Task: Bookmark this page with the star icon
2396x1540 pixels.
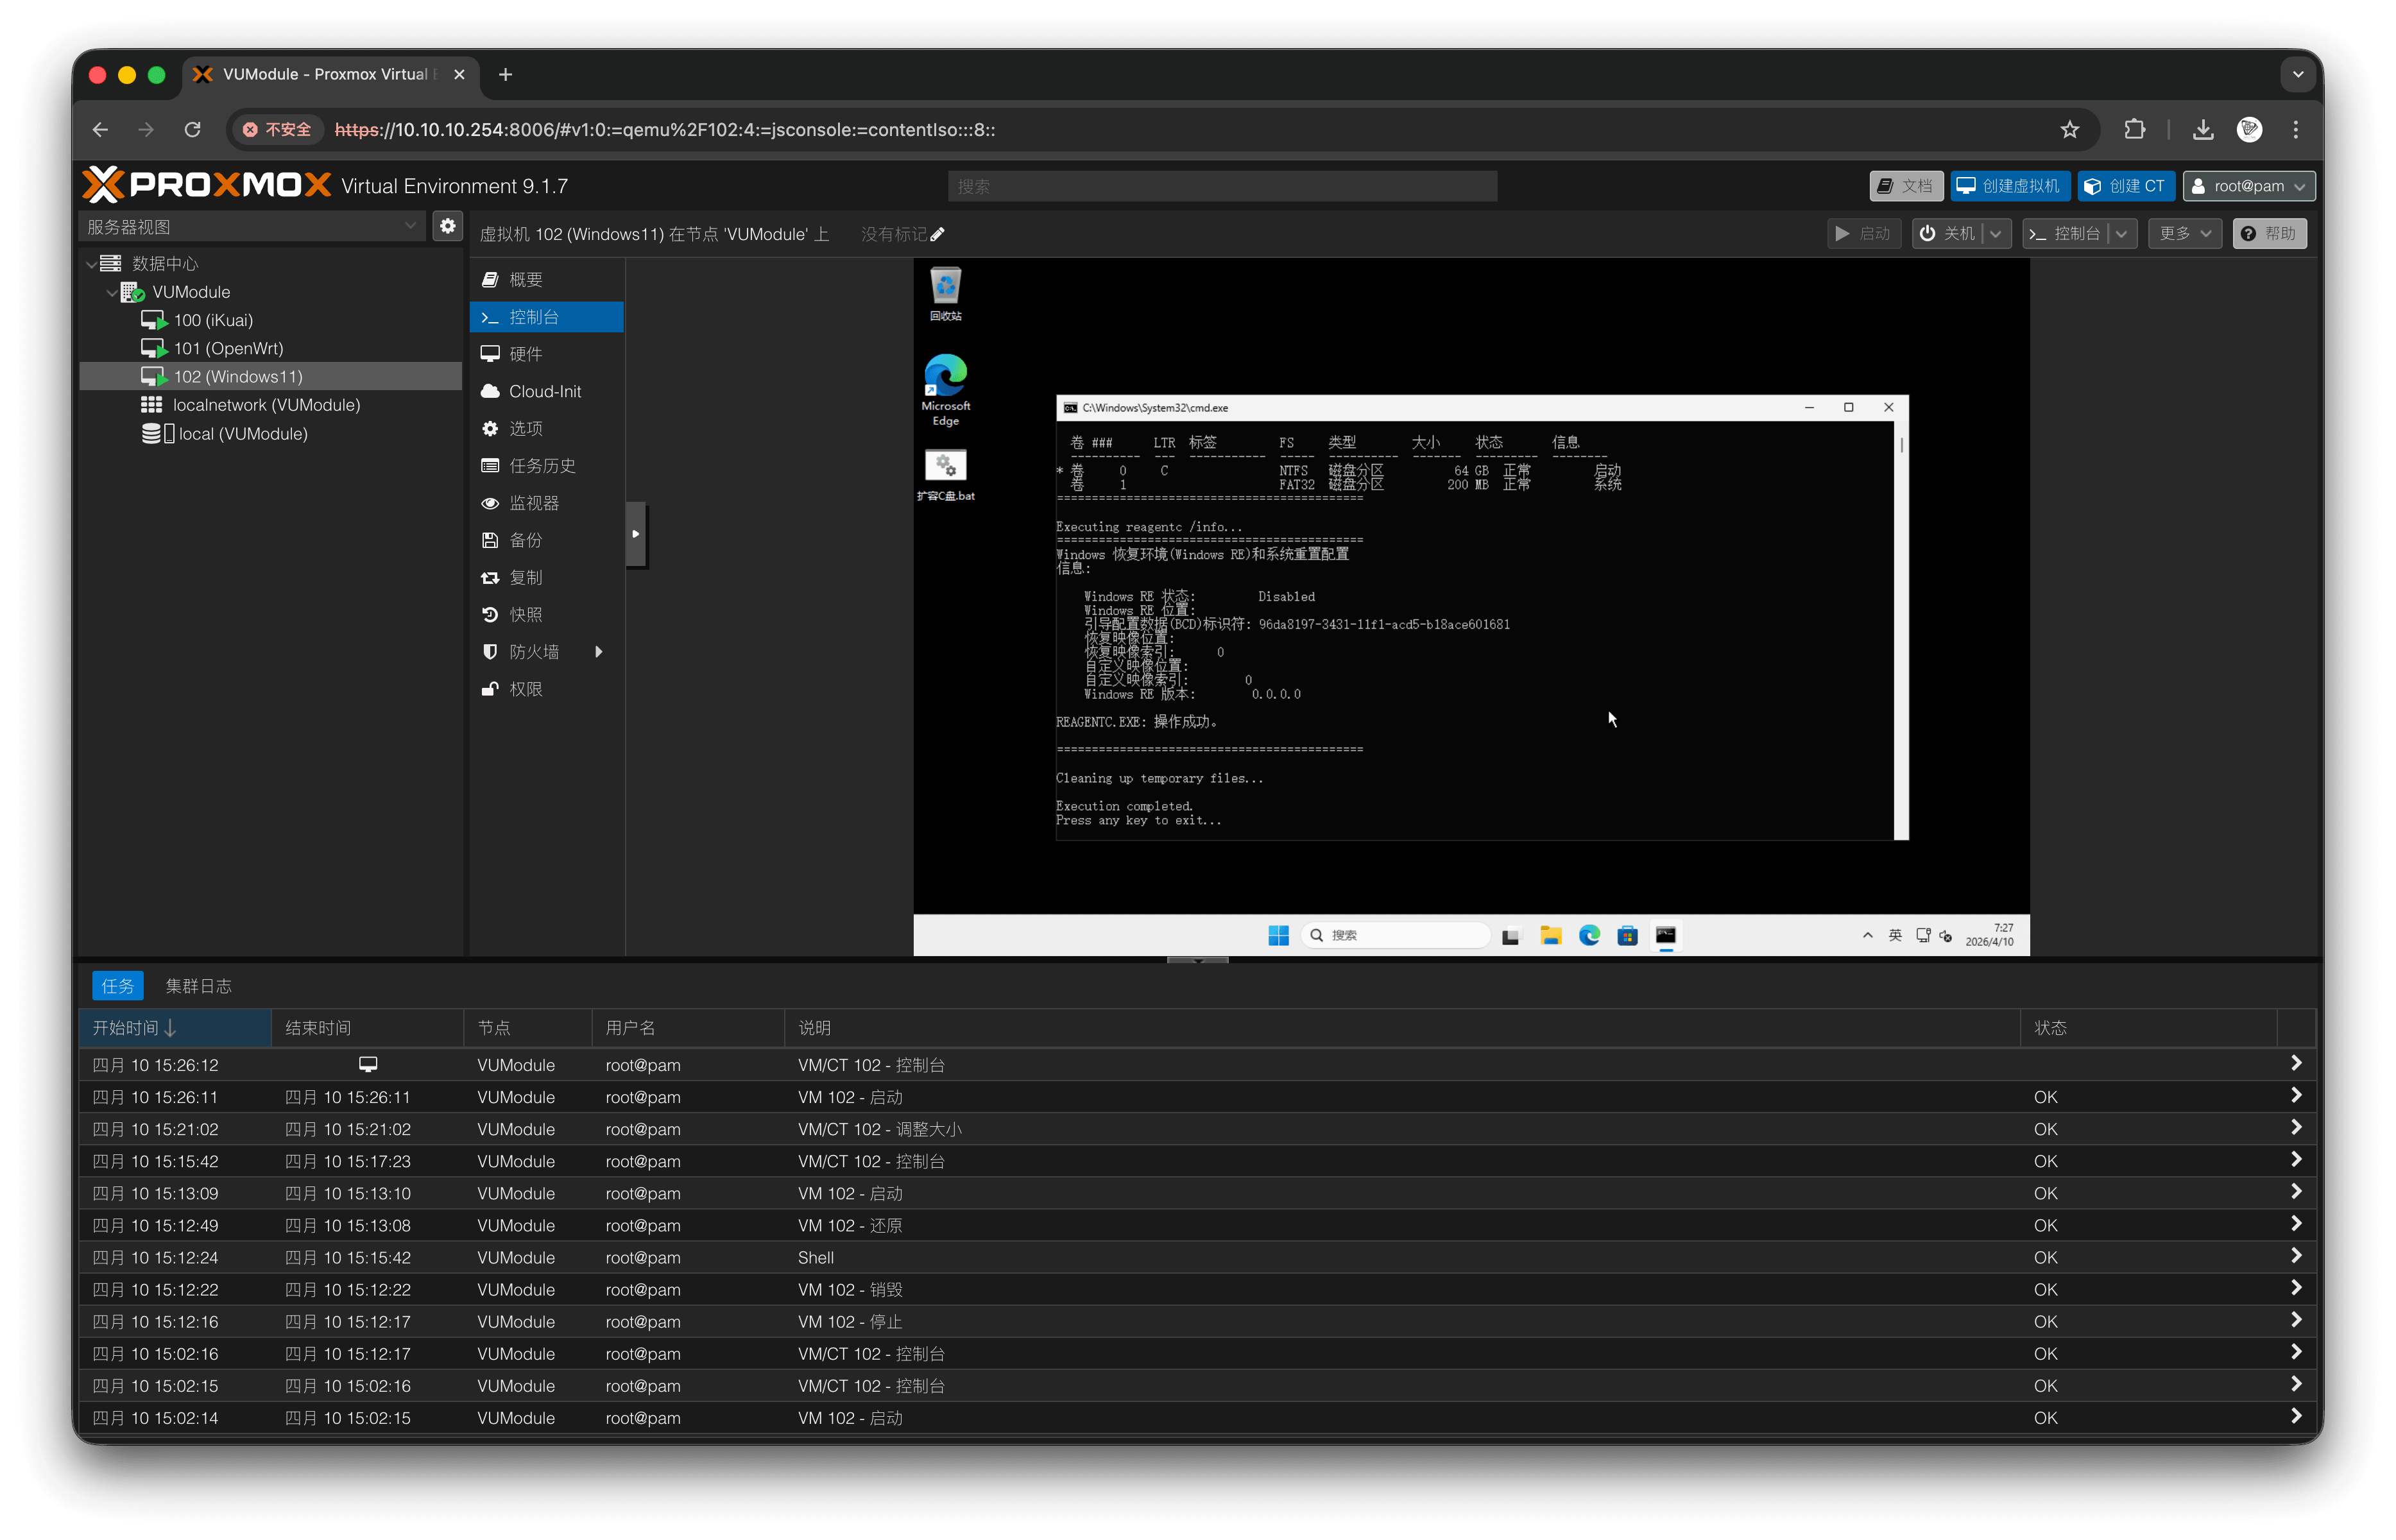Action: pyautogui.click(x=2069, y=129)
